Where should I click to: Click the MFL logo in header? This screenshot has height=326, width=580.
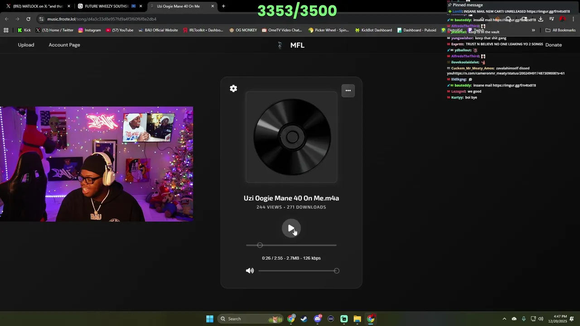[291, 45]
